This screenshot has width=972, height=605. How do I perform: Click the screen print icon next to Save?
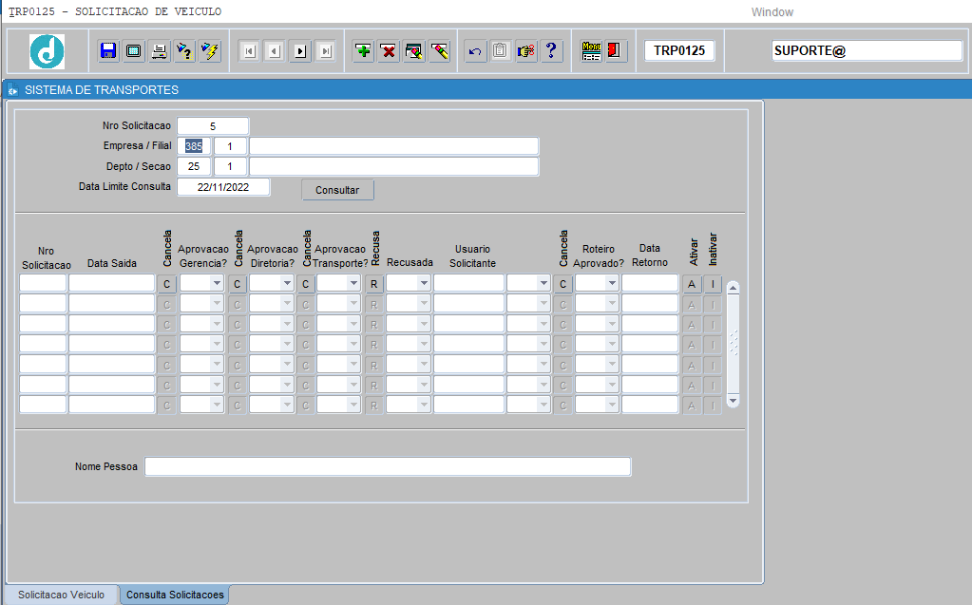pos(133,51)
